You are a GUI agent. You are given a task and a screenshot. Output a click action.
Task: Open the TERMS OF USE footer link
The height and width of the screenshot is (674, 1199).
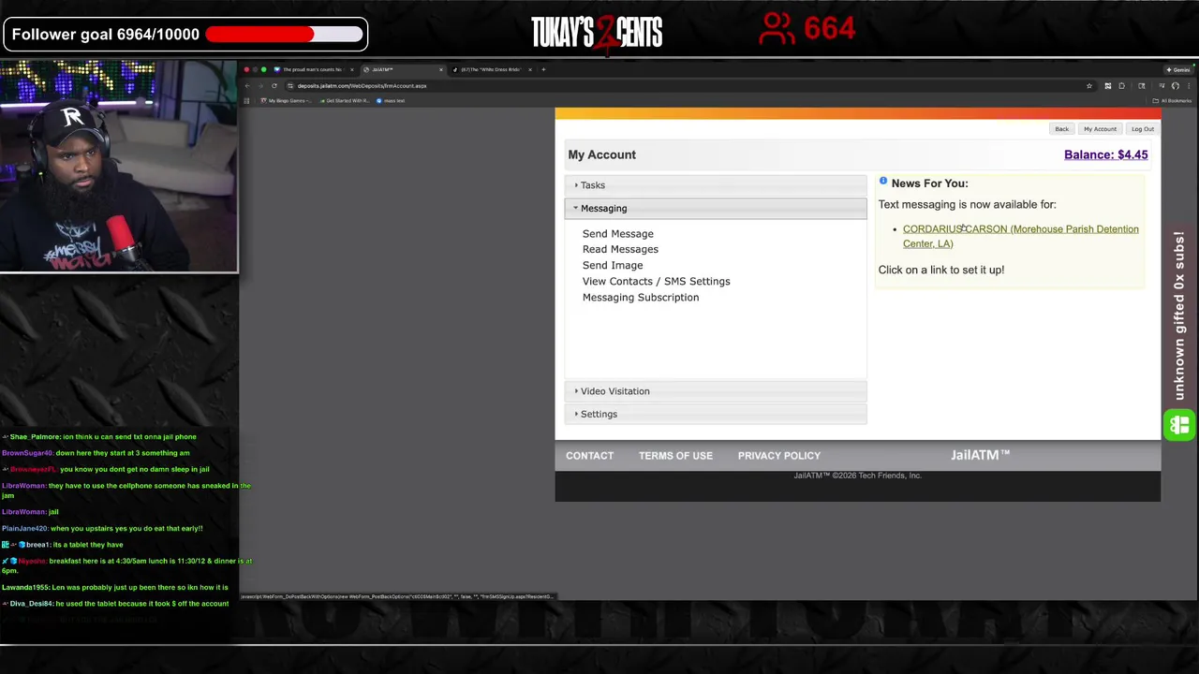pyautogui.click(x=675, y=456)
